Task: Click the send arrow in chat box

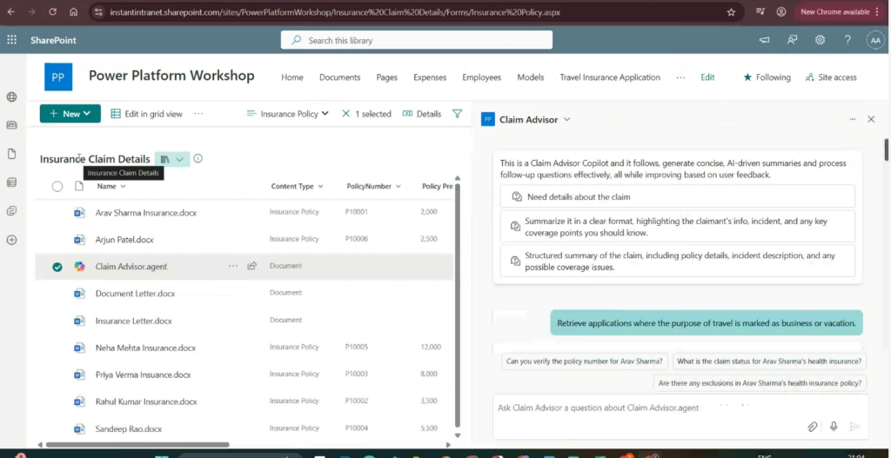Action: 854,427
